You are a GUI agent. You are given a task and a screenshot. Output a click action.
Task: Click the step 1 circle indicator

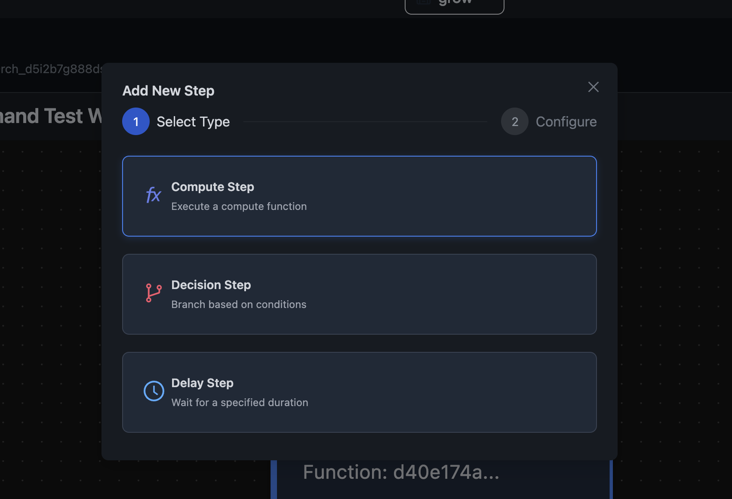pos(136,122)
